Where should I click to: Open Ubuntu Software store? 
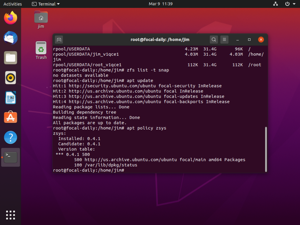coord(10,117)
